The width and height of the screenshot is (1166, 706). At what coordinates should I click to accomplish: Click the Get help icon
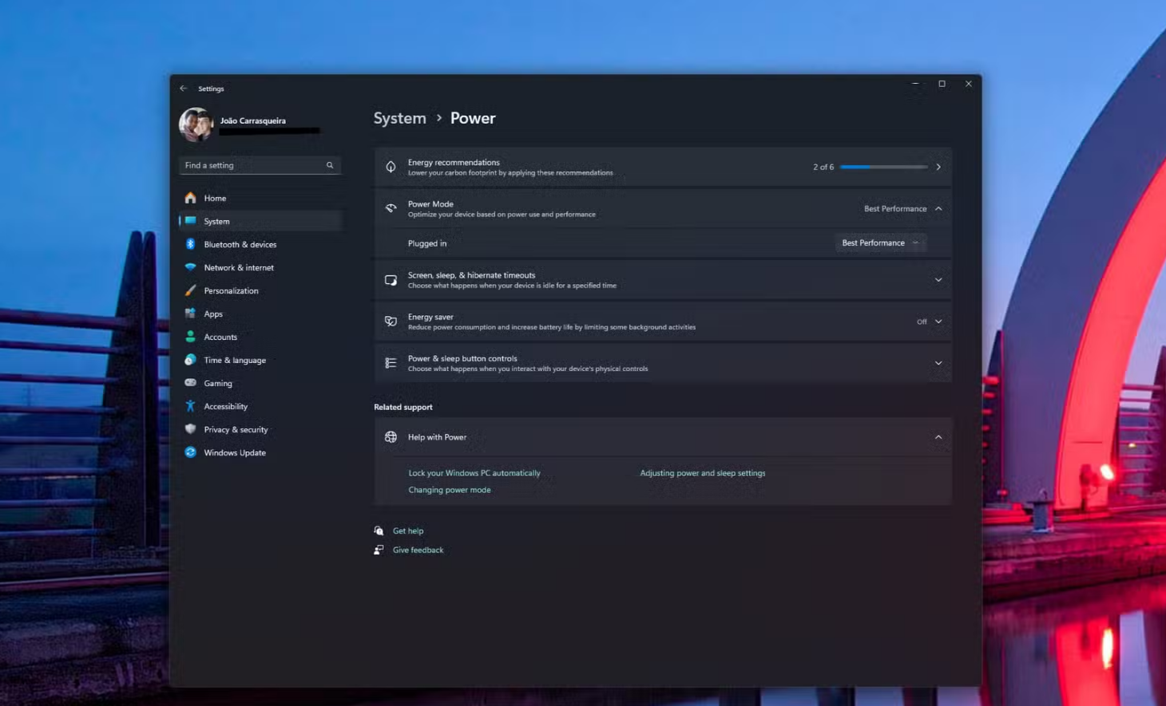click(x=379, y=530)
